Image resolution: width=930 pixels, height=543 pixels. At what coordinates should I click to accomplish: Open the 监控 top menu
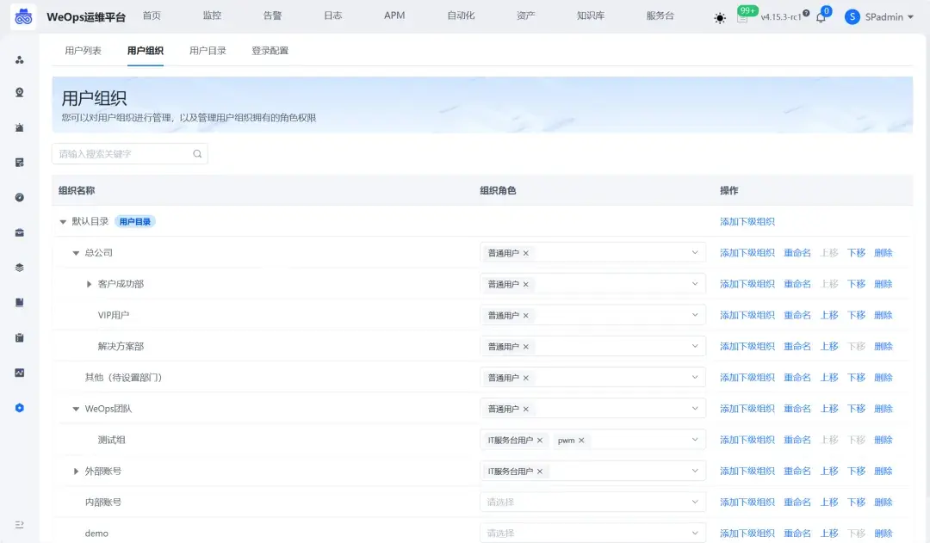click(x=212, y=15)
